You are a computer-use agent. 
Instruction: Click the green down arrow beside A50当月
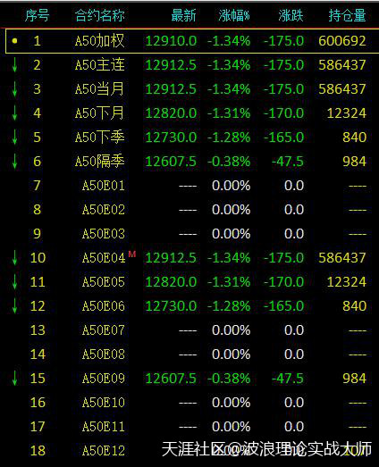click(14, 89)
